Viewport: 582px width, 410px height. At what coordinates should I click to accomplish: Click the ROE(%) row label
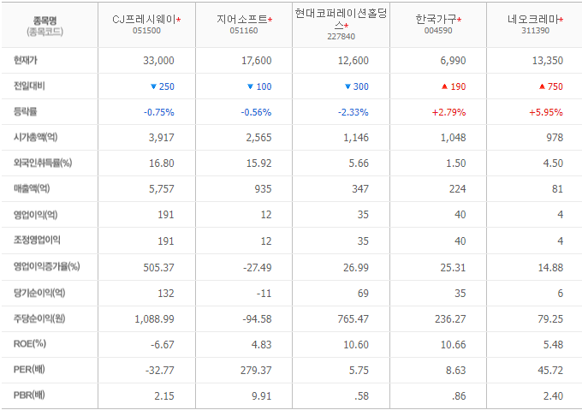pyautogui.click(x=30, y=344)
